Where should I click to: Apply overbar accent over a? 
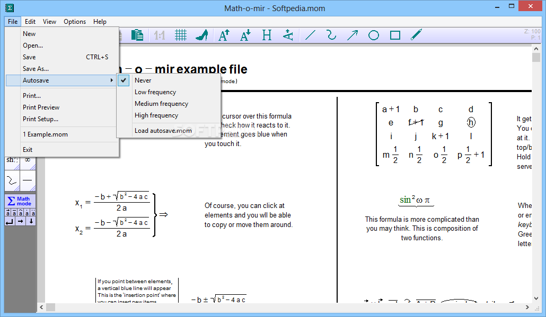14,213
